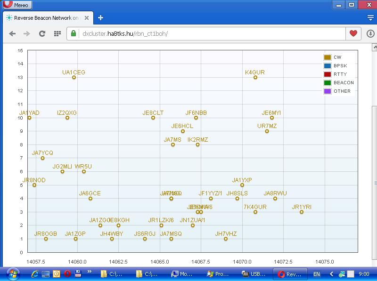Click the green padlock security icon
This screenshot has height=281, width=377.
74,33
